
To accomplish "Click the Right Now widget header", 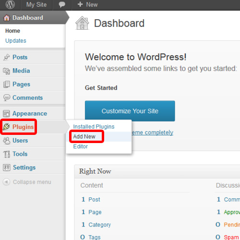I will pos(157,171).
